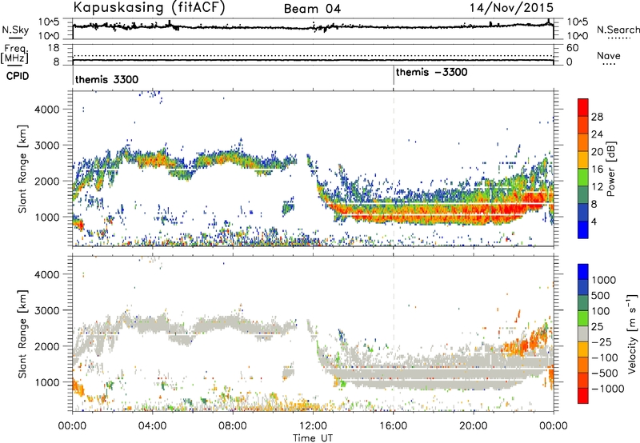Click the "18" frequency axis tick
Viewport: 640px width, 443px height.
pyautogui.click(x=54, y=48)
